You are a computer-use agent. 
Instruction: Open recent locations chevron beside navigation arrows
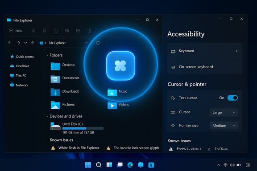(x=25, y=43)
